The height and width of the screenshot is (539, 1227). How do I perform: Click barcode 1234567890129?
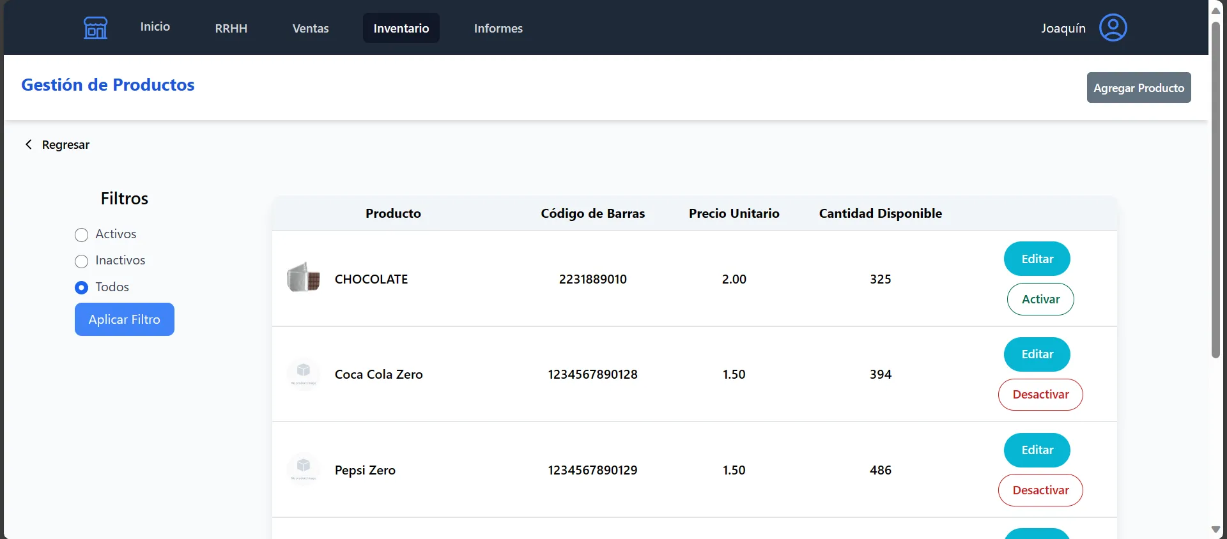coord(593,470)
